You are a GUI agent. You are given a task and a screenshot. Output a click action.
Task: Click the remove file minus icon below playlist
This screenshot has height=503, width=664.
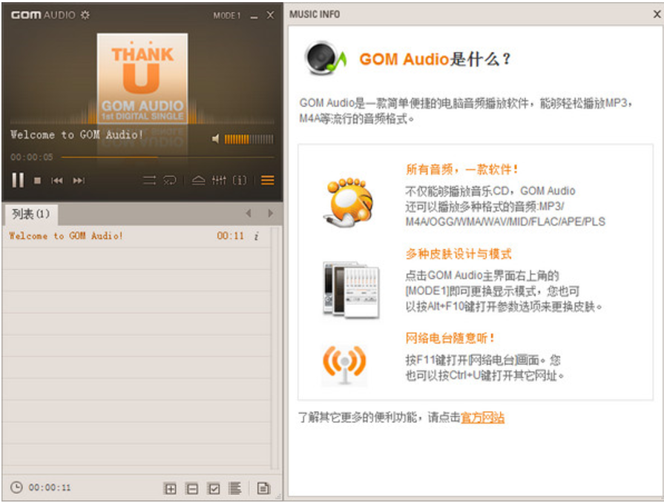[191, 488]
